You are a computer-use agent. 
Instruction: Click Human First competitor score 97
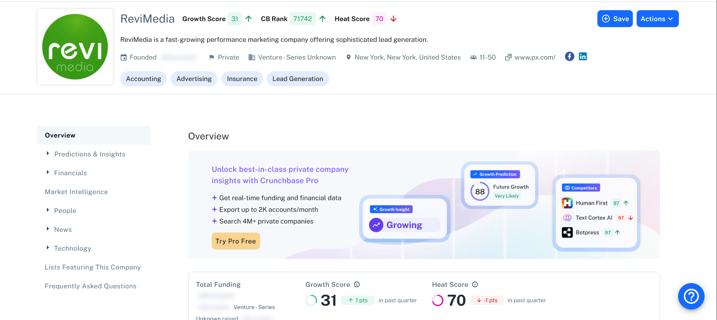(x=616, y=203)
